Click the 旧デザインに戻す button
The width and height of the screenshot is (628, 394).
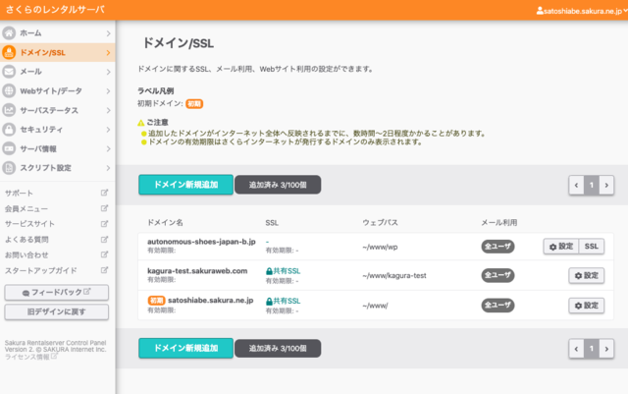pyautogui.click(x=56, y=311)
